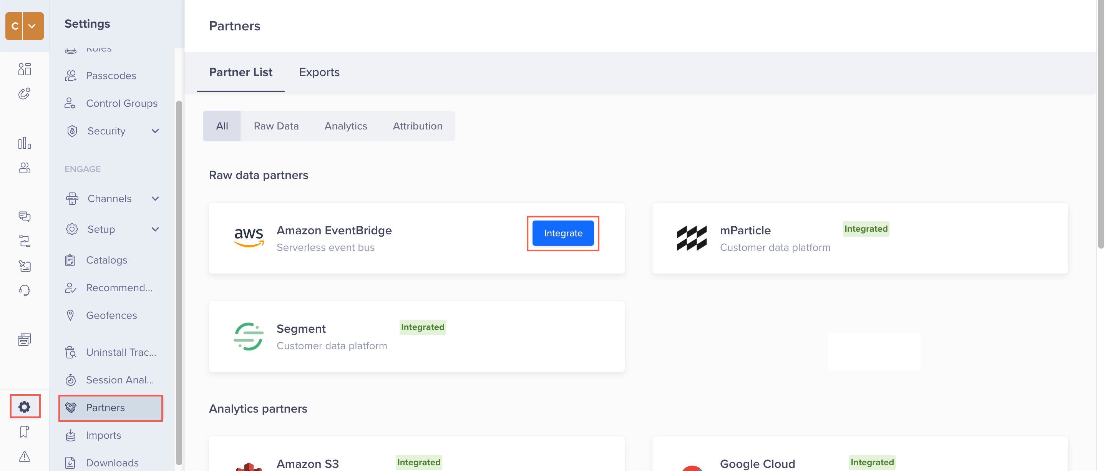
Task: Open the dashboard icon in left rail
Action: tap(25, 69)
